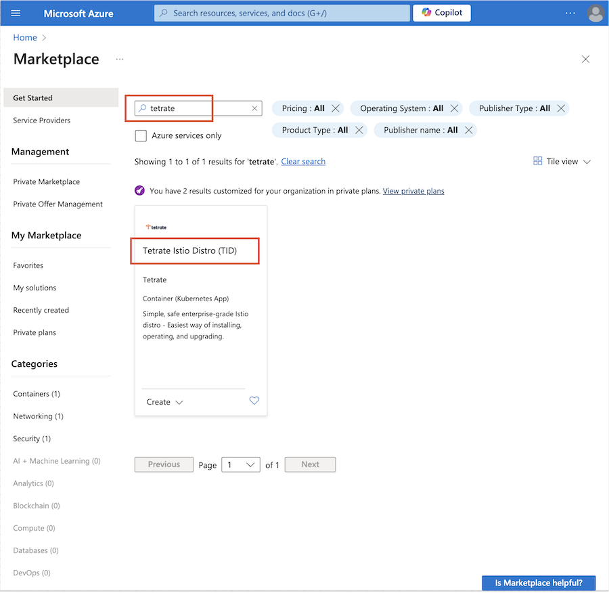
Task: Open Tetrate Istio Distro (TID) offer
Action: tap(189, 251)
